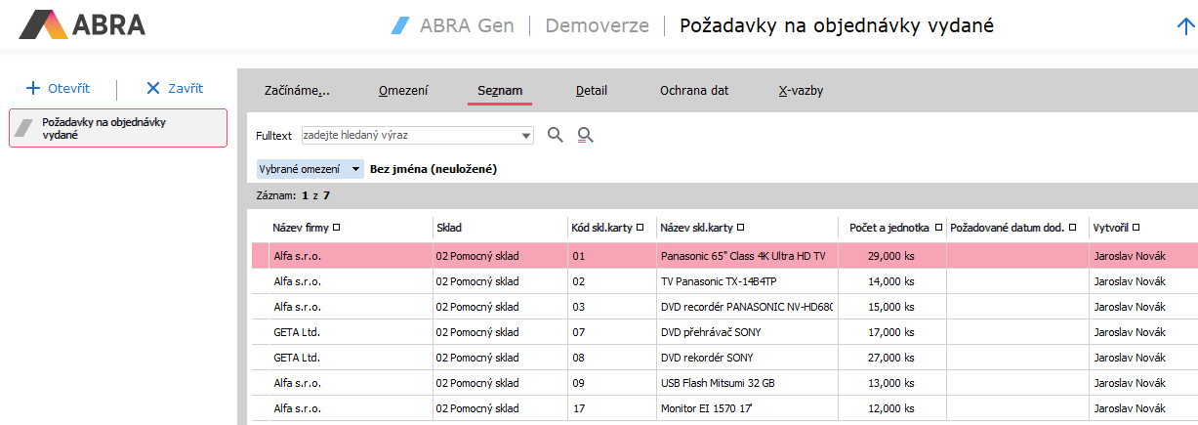Click the plus icon for Otevřít
Screen dimensions: 1198x425
click(32, 88)
